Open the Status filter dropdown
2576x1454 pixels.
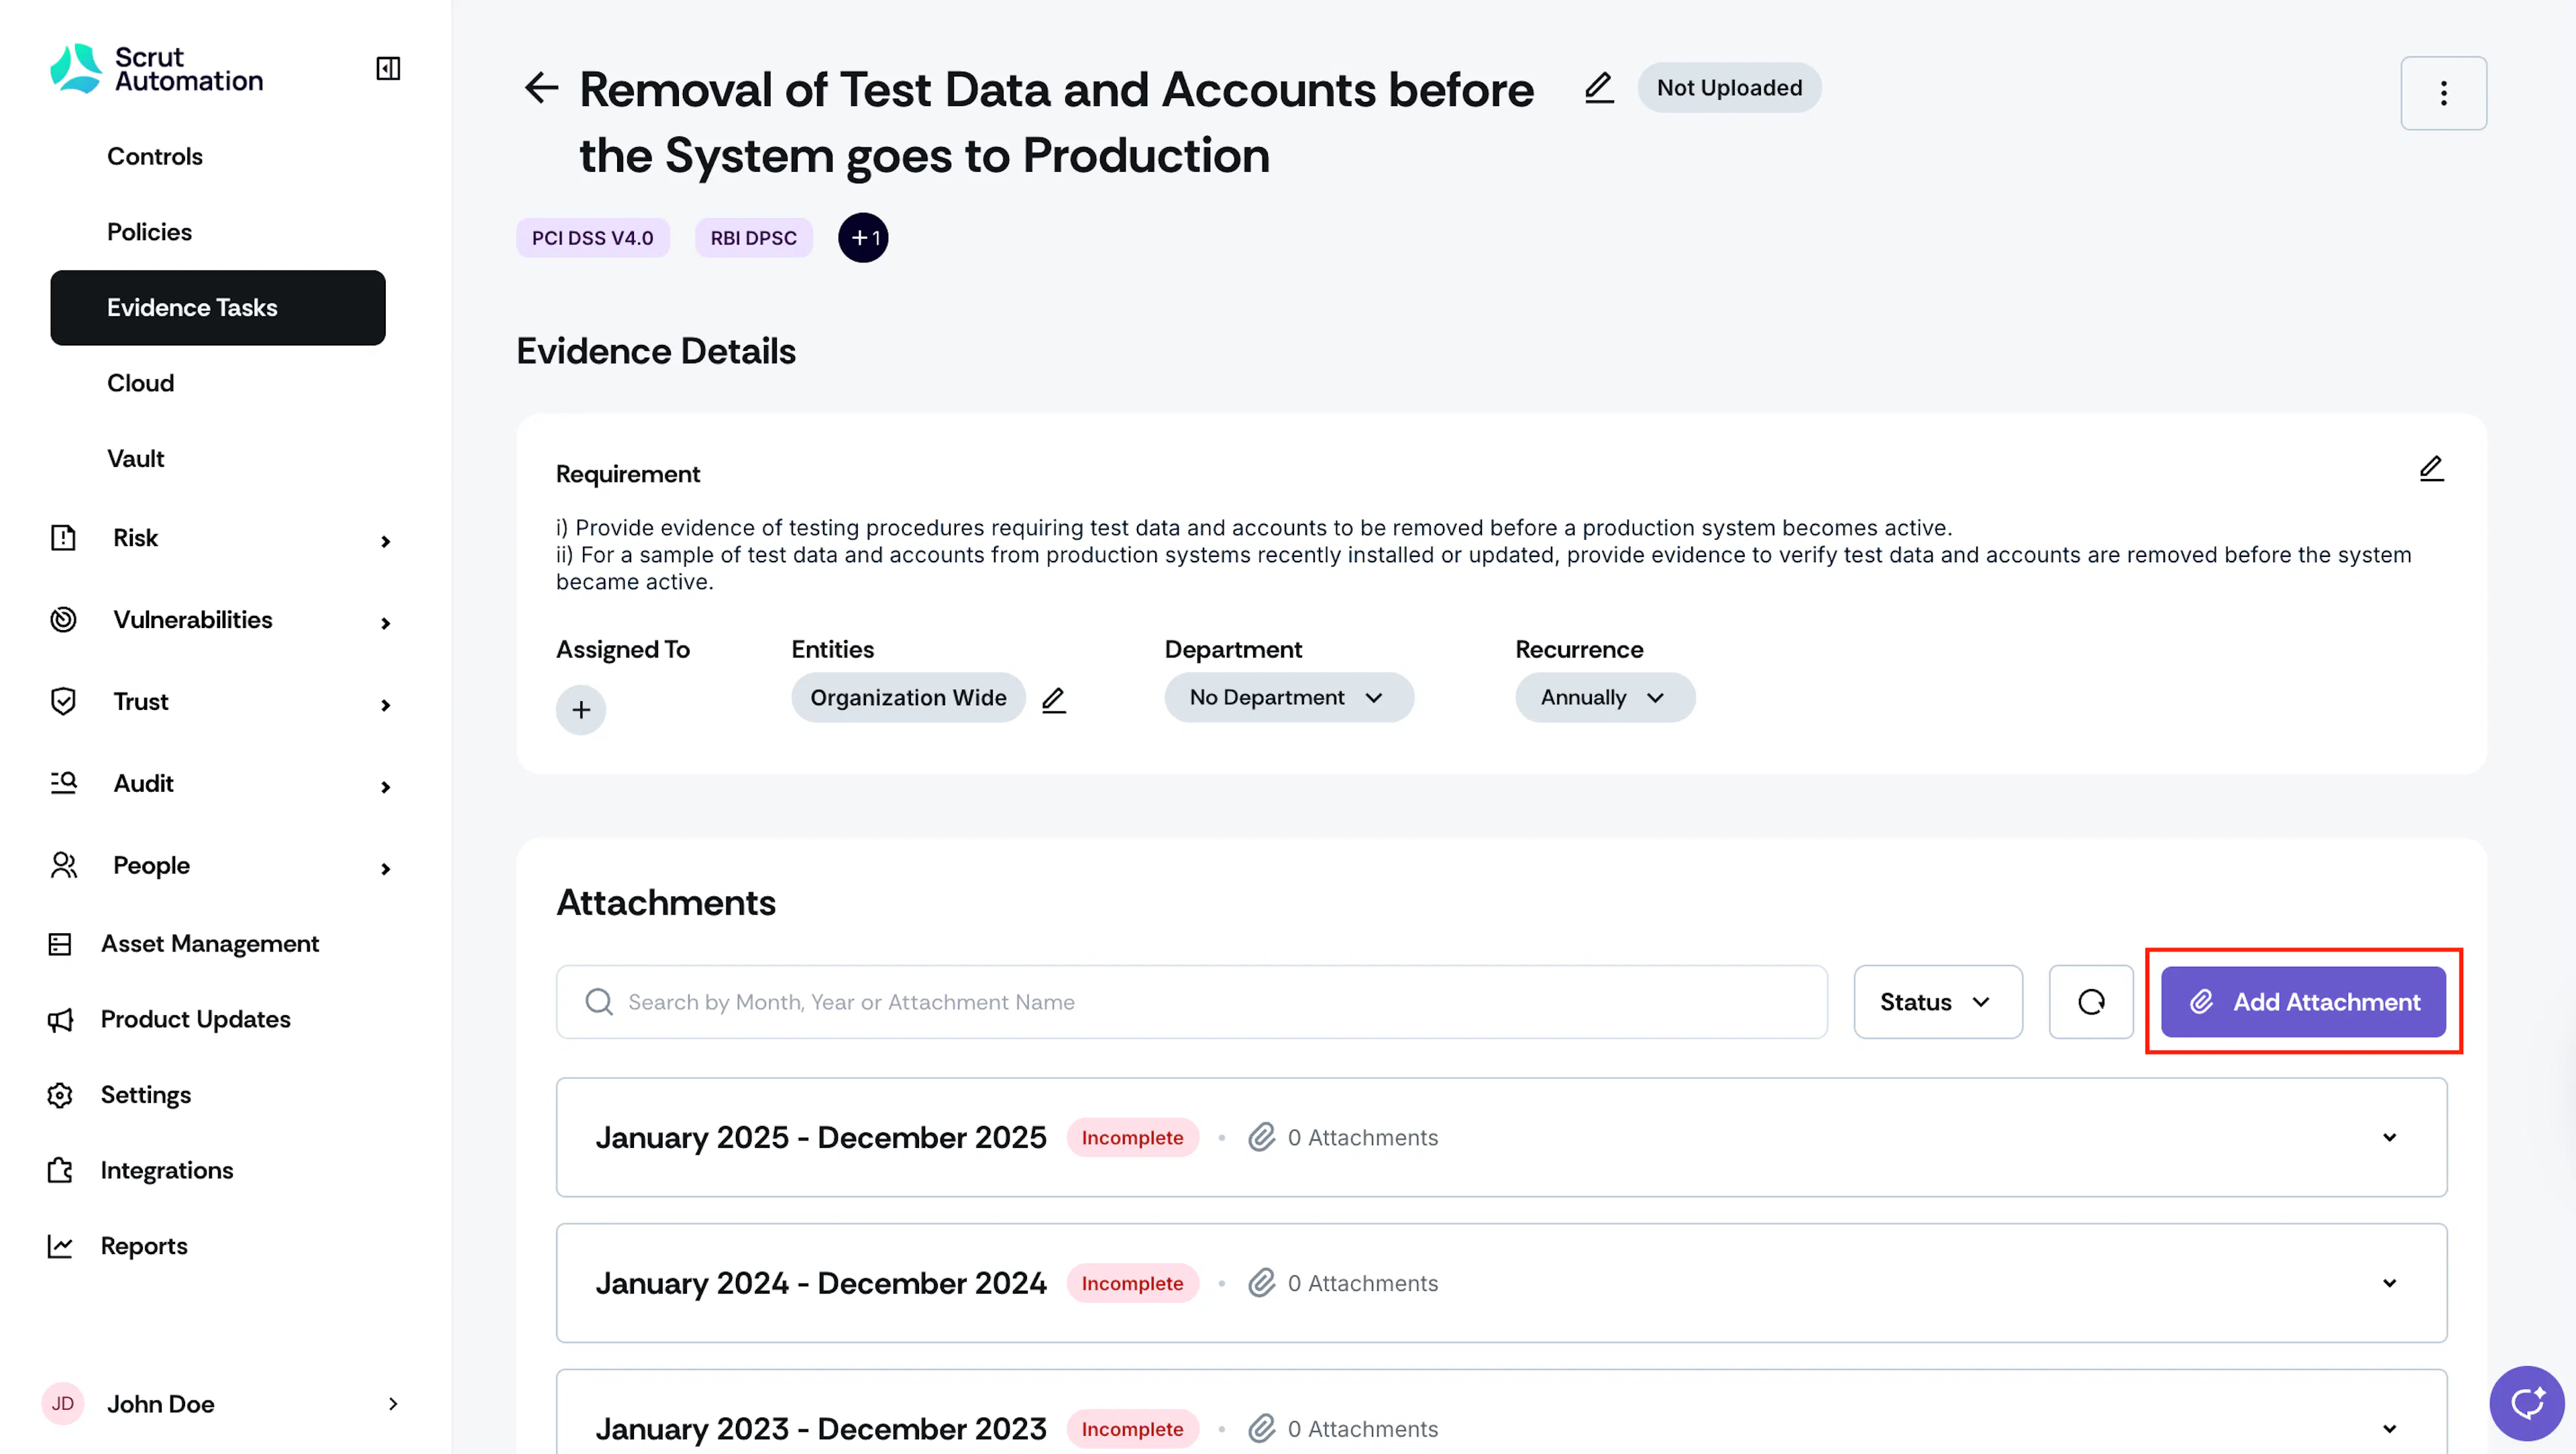coord(1937,1001)
